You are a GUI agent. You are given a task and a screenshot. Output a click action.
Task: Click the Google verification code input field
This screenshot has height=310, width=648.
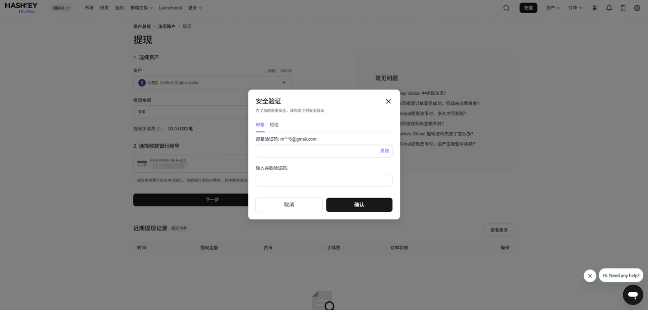pos(324,180)
